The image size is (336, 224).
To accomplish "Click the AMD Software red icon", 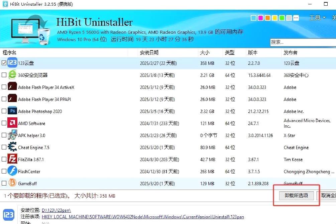I will pyautogui.click(x=12, y=123).
